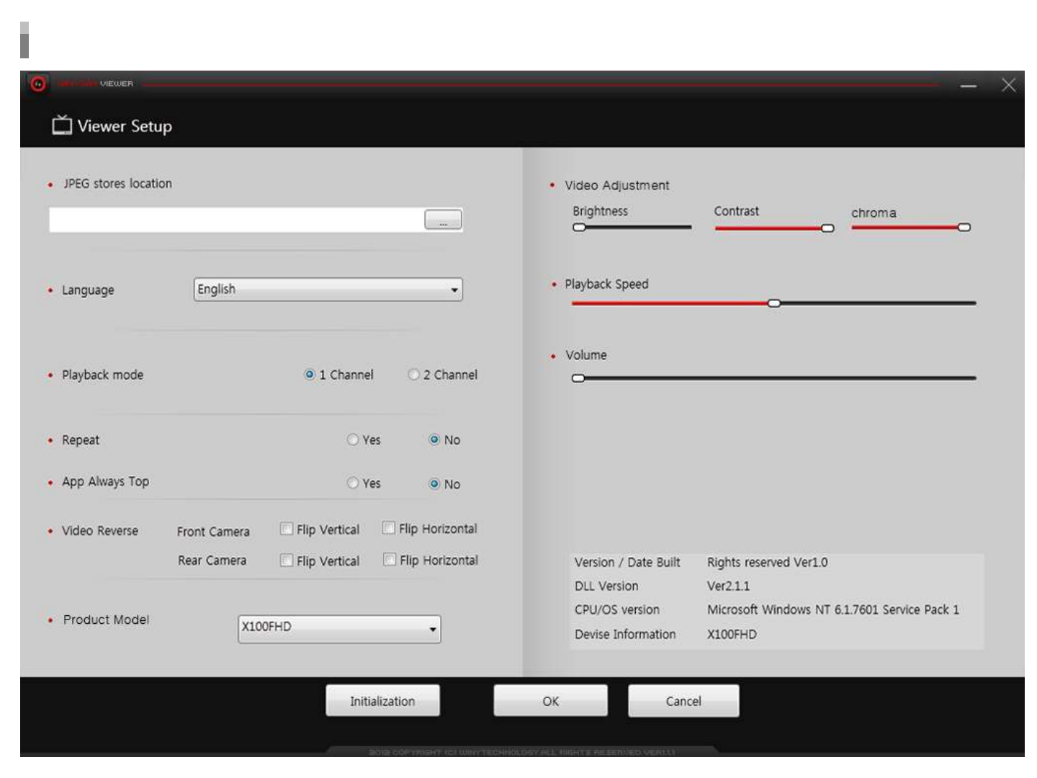Click the Initialization button
The width and height of the screenshot is (1037, 778).
382,701
